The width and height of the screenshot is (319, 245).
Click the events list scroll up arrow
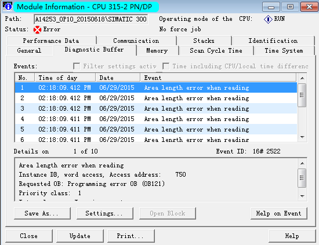point(302,78)
